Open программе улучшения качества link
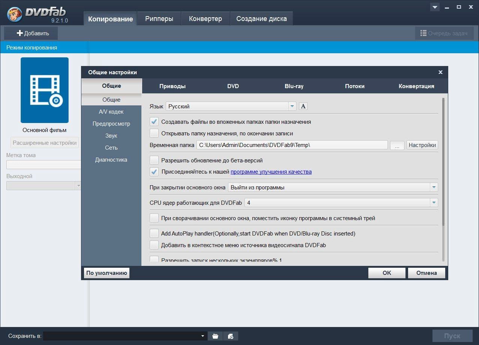The width and height of the screenshot is (479, 345). pyautogui.click(x=271, y=172)
